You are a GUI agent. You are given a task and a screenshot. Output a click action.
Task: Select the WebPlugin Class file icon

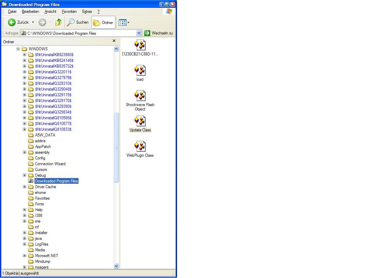[140, 146]
